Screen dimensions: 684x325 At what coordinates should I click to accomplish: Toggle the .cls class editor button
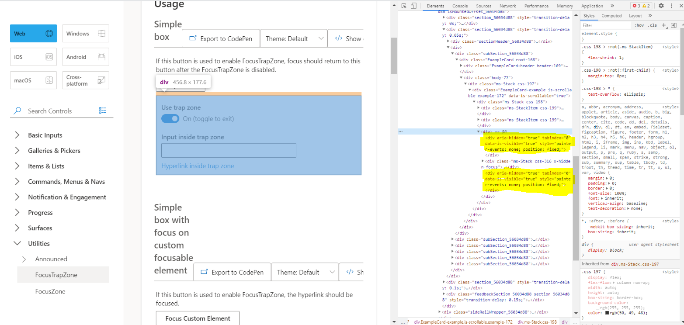click(x=653, y=25)
